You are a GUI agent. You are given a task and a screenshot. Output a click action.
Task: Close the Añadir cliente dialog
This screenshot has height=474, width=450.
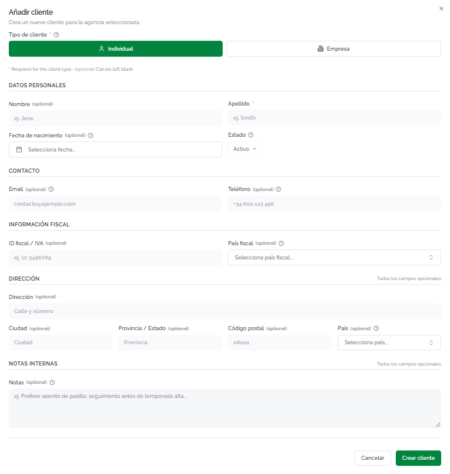(x=441, y=8)
